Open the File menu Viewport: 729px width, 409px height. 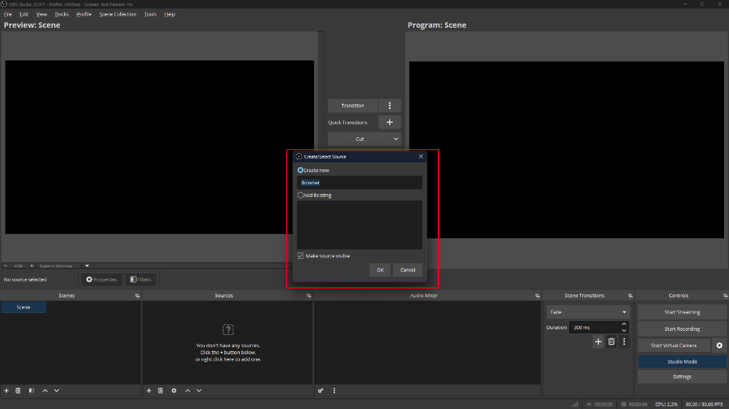coord(8,14)
